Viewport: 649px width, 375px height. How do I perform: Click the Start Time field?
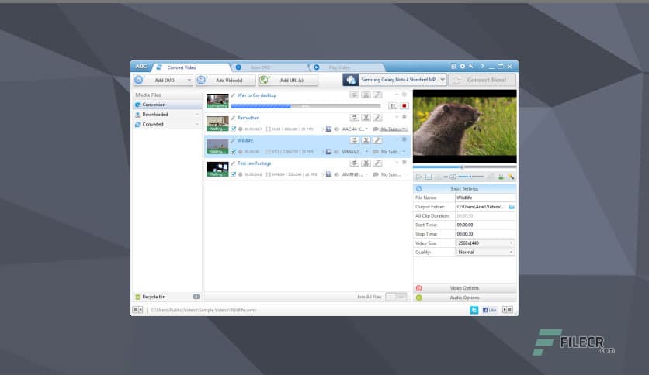coord(485,225)
